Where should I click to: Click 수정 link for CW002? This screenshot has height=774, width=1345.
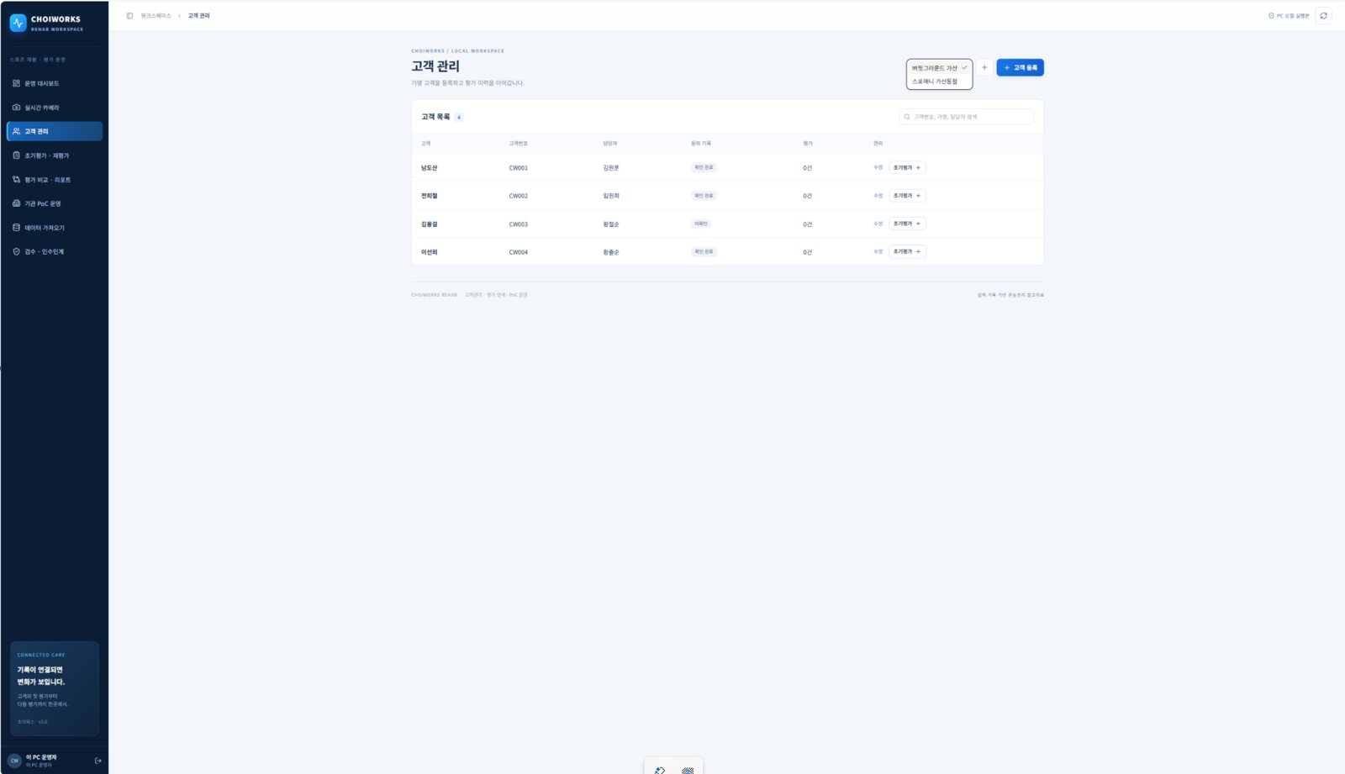[878, 196]
